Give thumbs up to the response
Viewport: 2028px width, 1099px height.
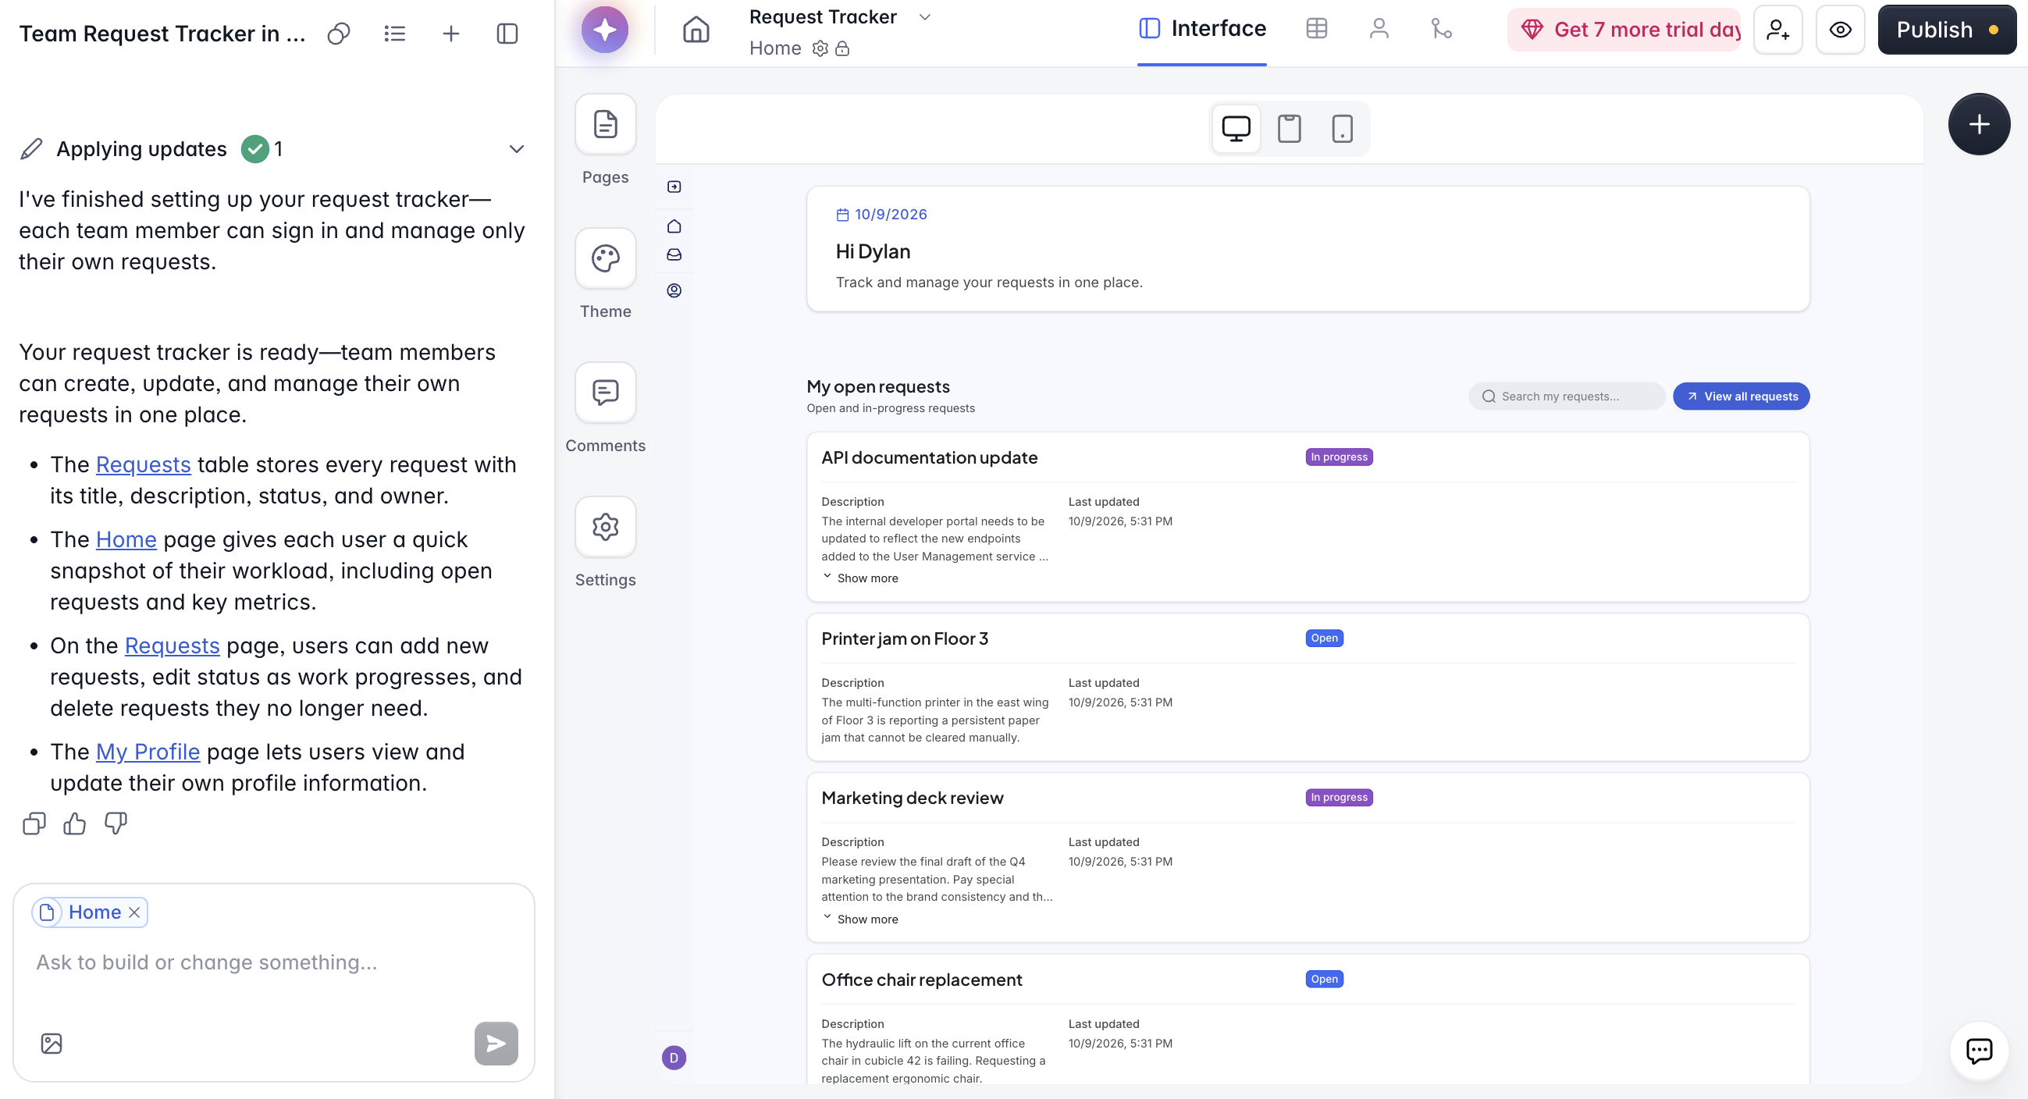(x=75, y=823)
